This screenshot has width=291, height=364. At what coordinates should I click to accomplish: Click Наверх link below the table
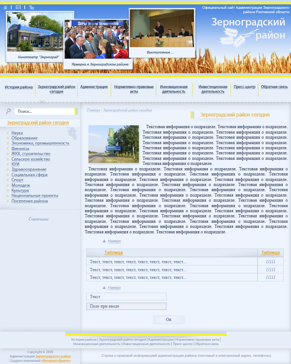click(114, 288)
